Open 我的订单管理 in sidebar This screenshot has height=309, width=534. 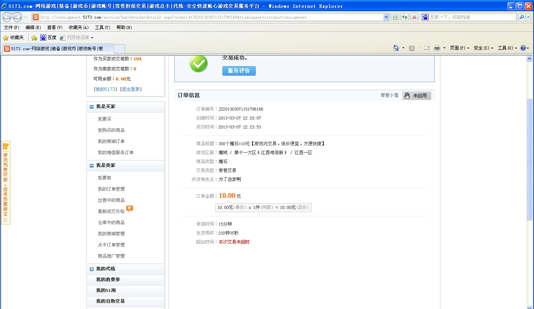click(111, 189)
